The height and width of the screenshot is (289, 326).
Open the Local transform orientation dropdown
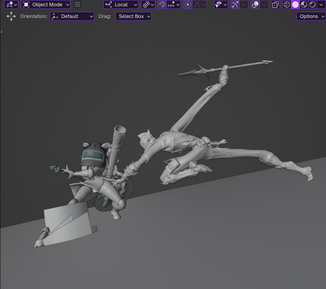click(121, 5)
